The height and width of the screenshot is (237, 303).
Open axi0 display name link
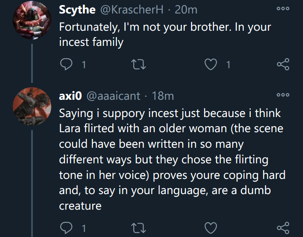[71, 96]
